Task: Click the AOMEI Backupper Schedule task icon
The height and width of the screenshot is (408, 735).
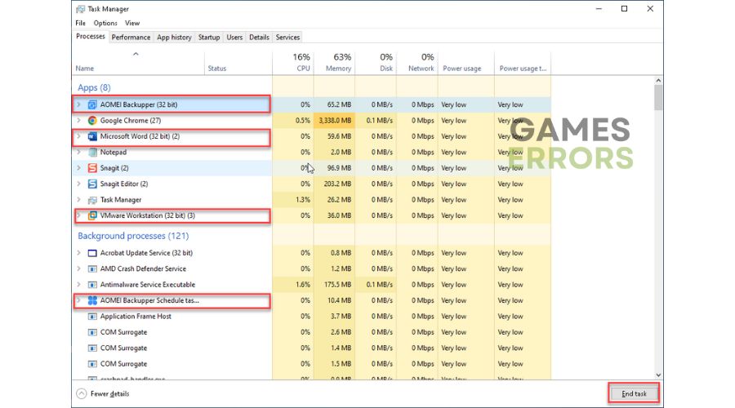Action: [92, 301]
